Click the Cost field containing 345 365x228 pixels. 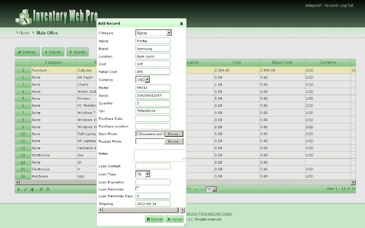pyautogui.click(x=153, y=64)
